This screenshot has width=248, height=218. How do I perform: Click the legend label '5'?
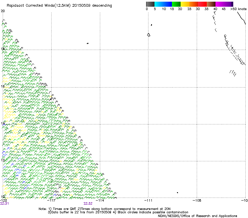(x=155, y=9)
